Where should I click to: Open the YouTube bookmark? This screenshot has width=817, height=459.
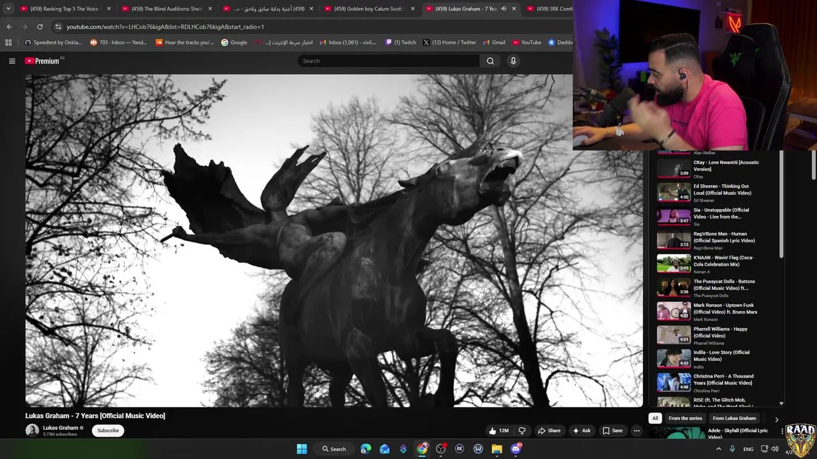[526, 42]
